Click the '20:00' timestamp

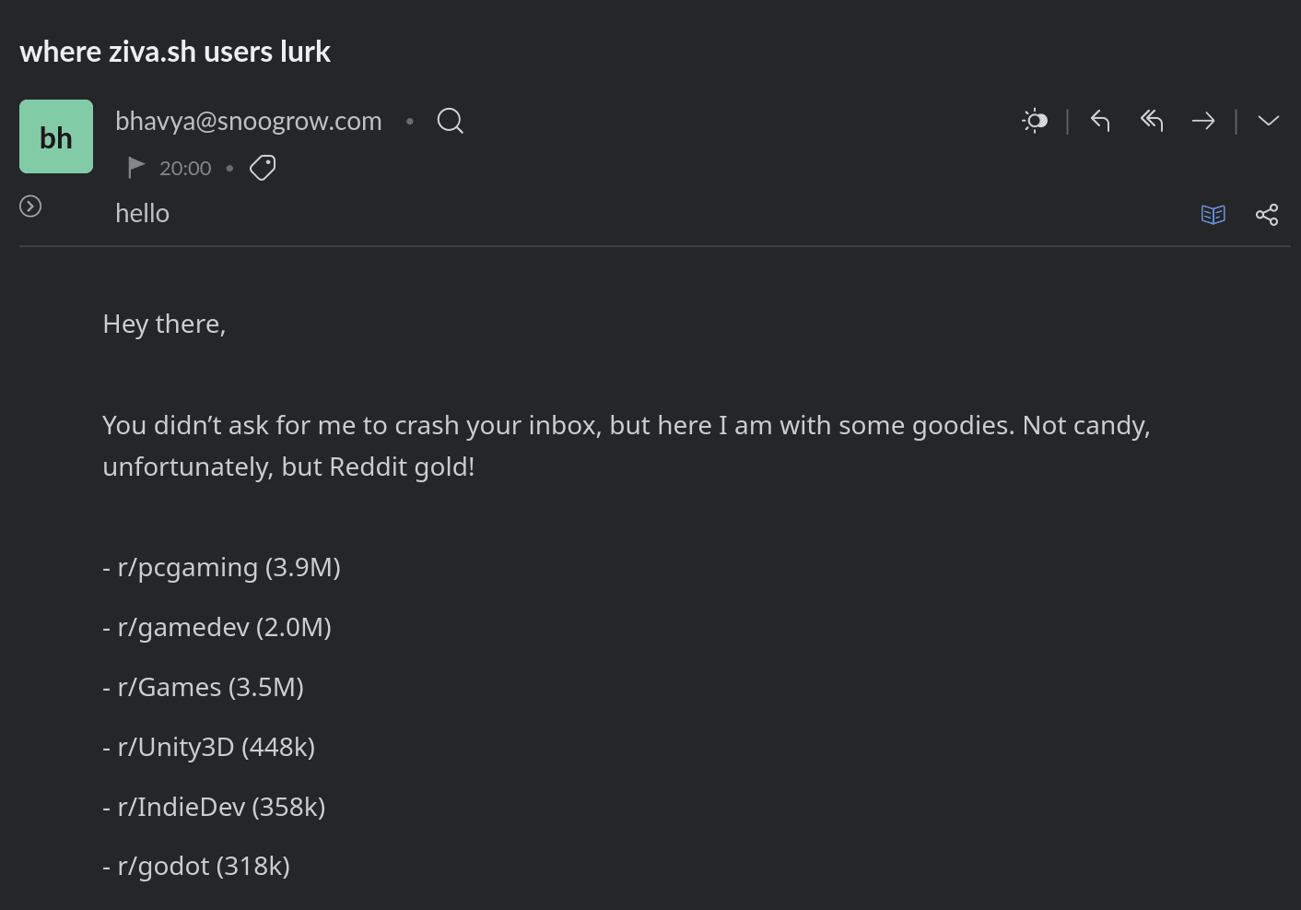pos(184,167)
